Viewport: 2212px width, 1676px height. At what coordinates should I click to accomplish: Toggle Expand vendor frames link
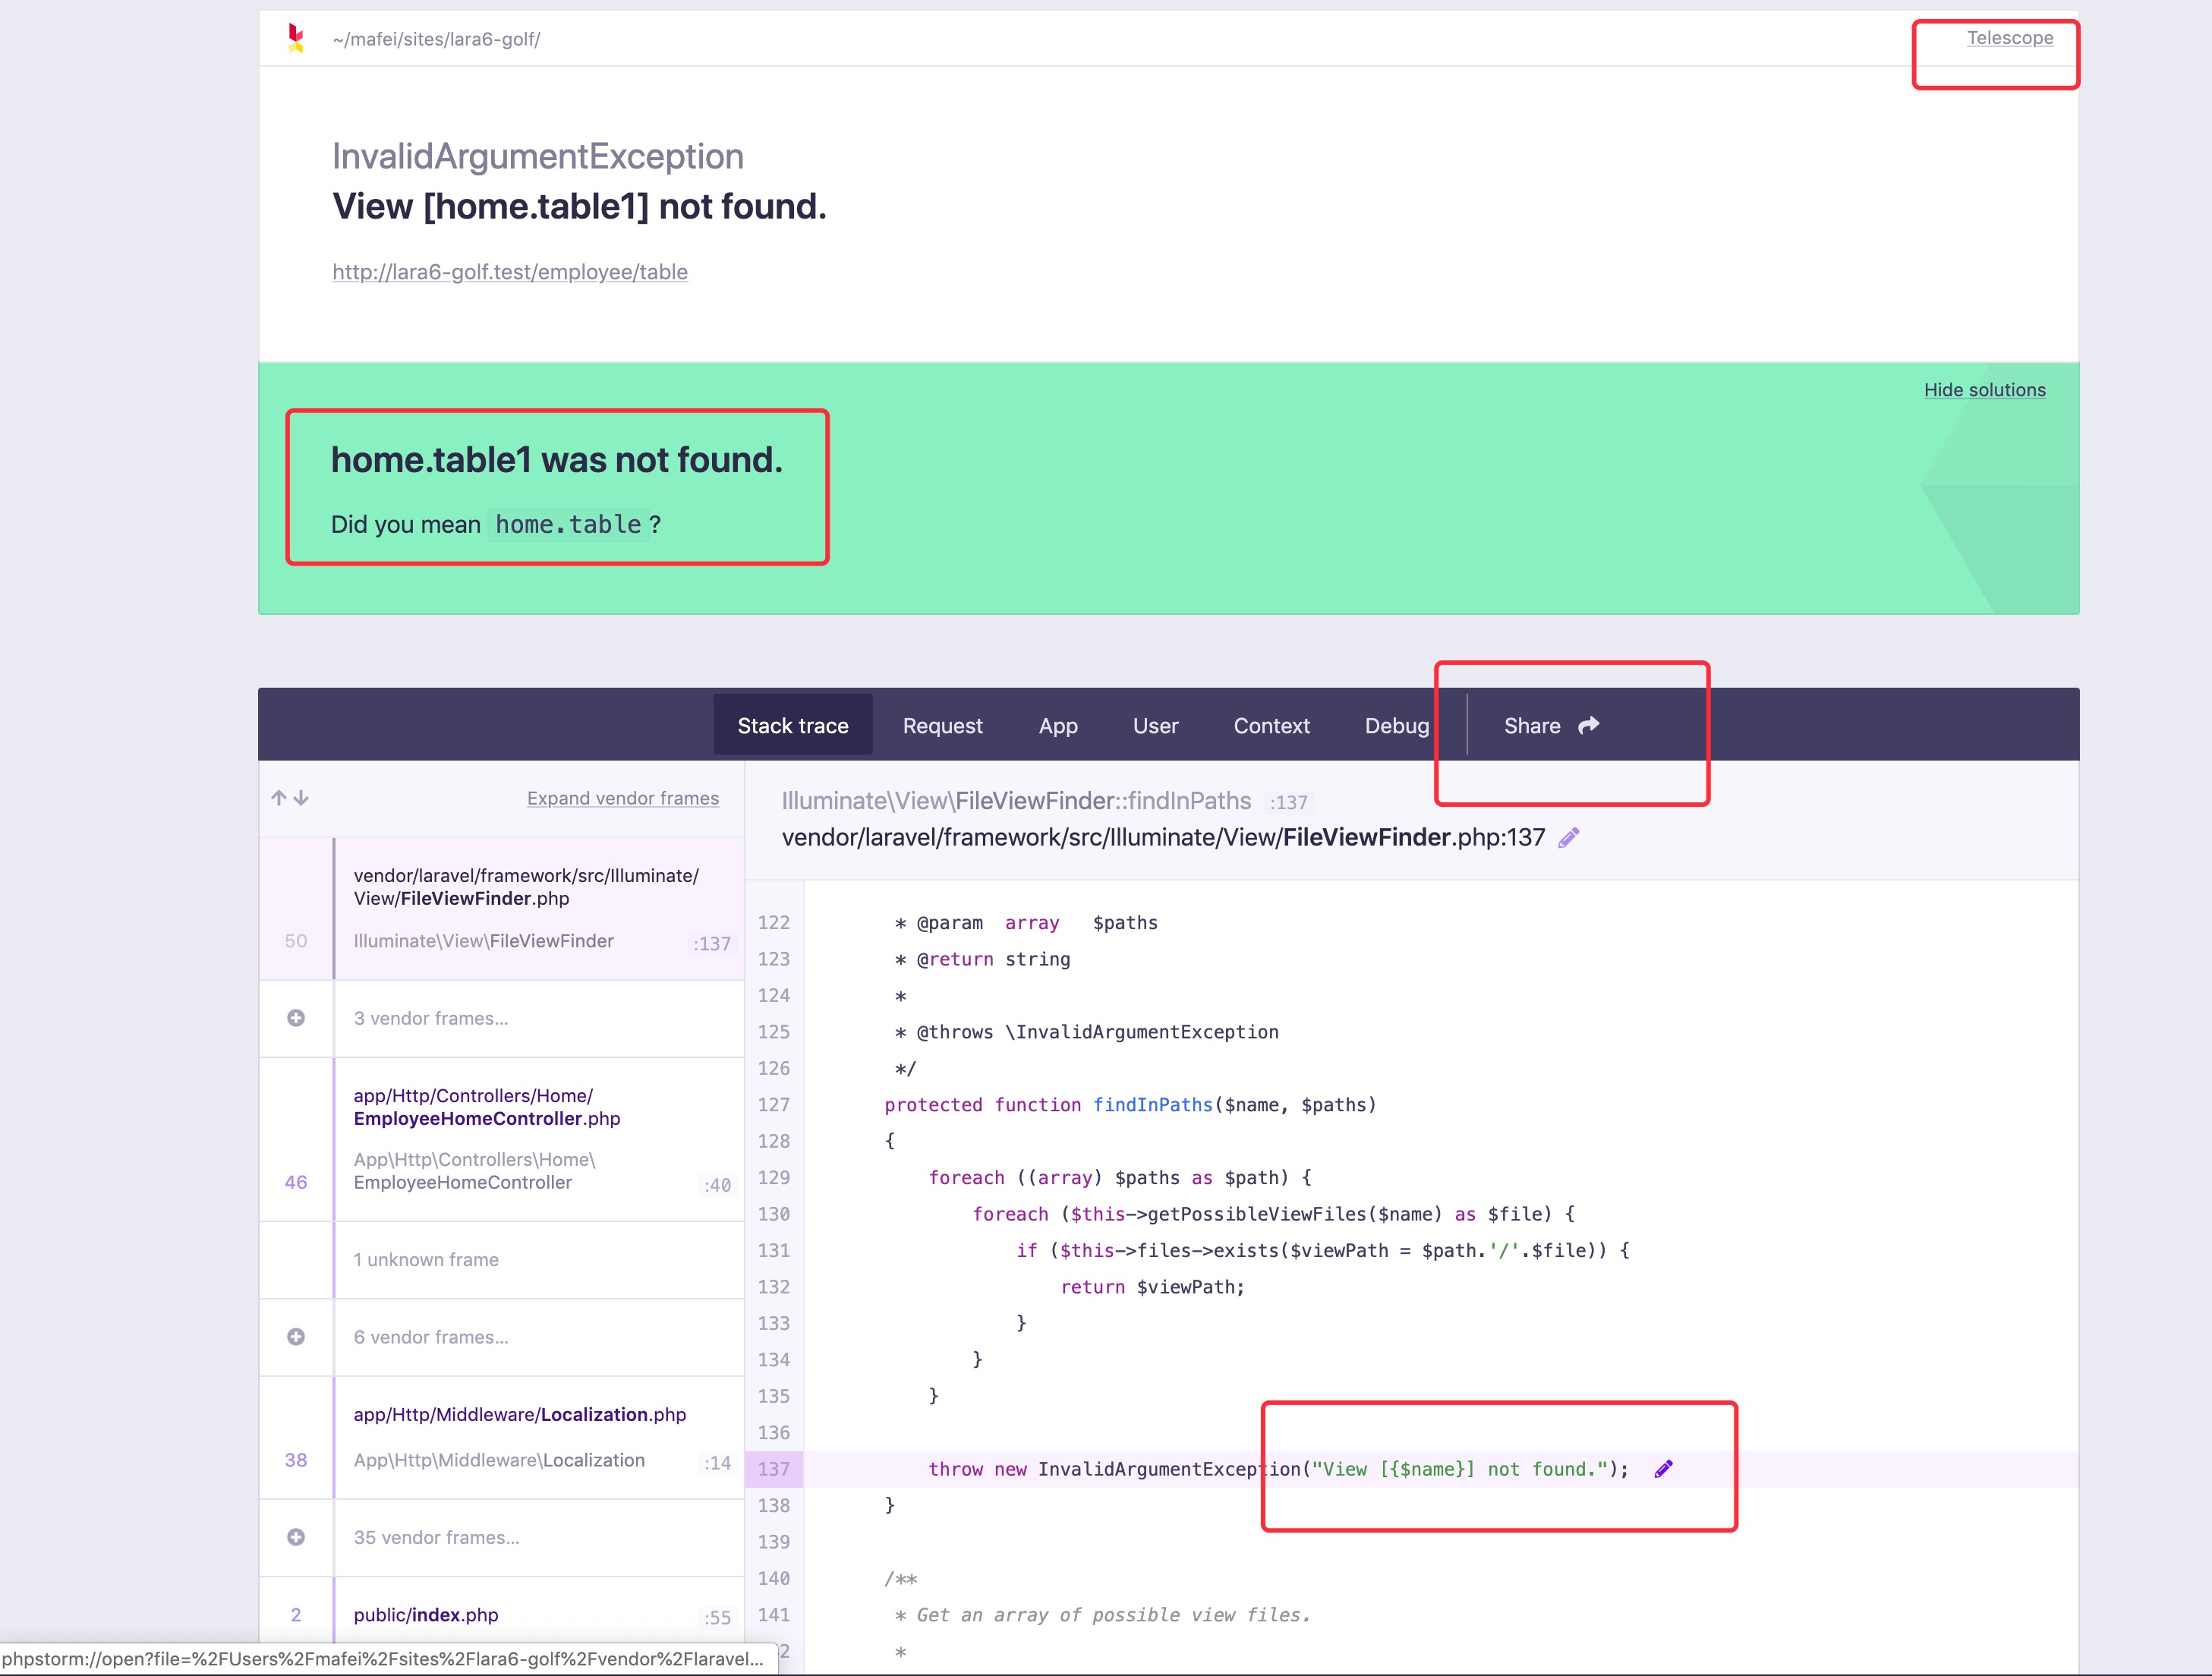(622, 798)
